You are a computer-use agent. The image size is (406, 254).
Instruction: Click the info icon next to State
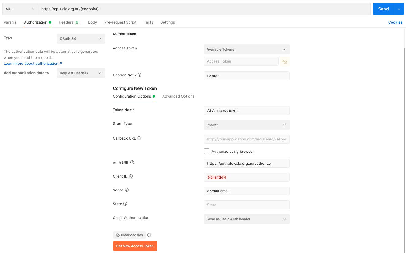pyautogui.click(x=125, y=203)
